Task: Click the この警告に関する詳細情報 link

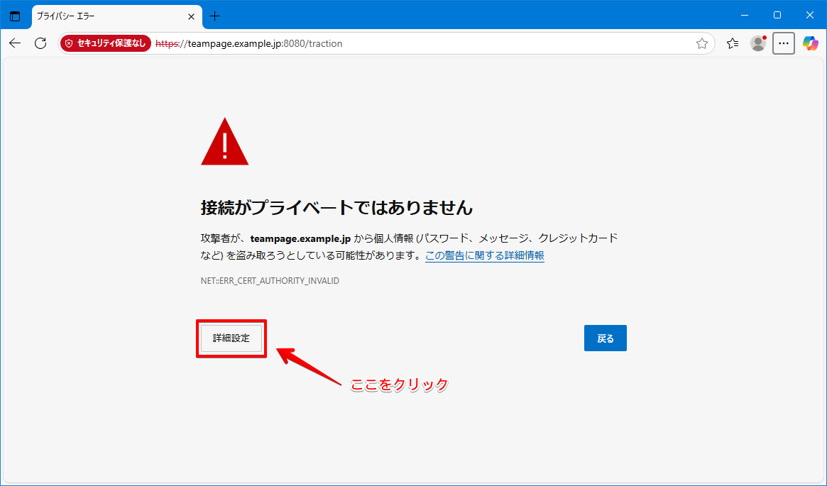Action: coord(484,255)
